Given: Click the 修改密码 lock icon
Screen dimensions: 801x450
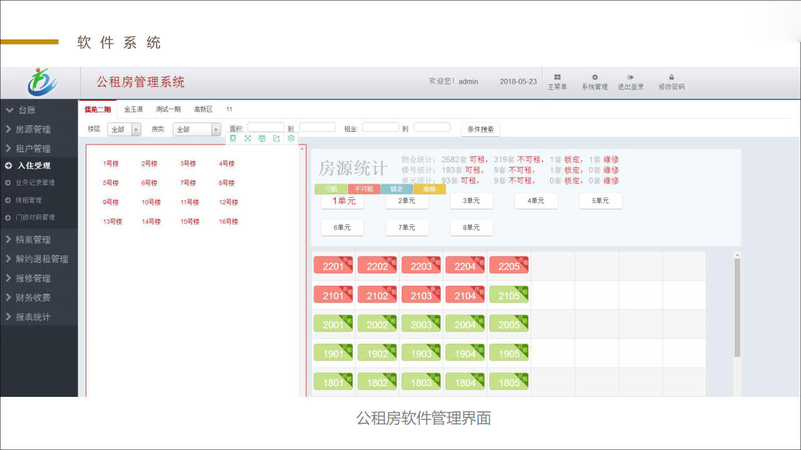Looking at the screenshot, I should (671, 77).
